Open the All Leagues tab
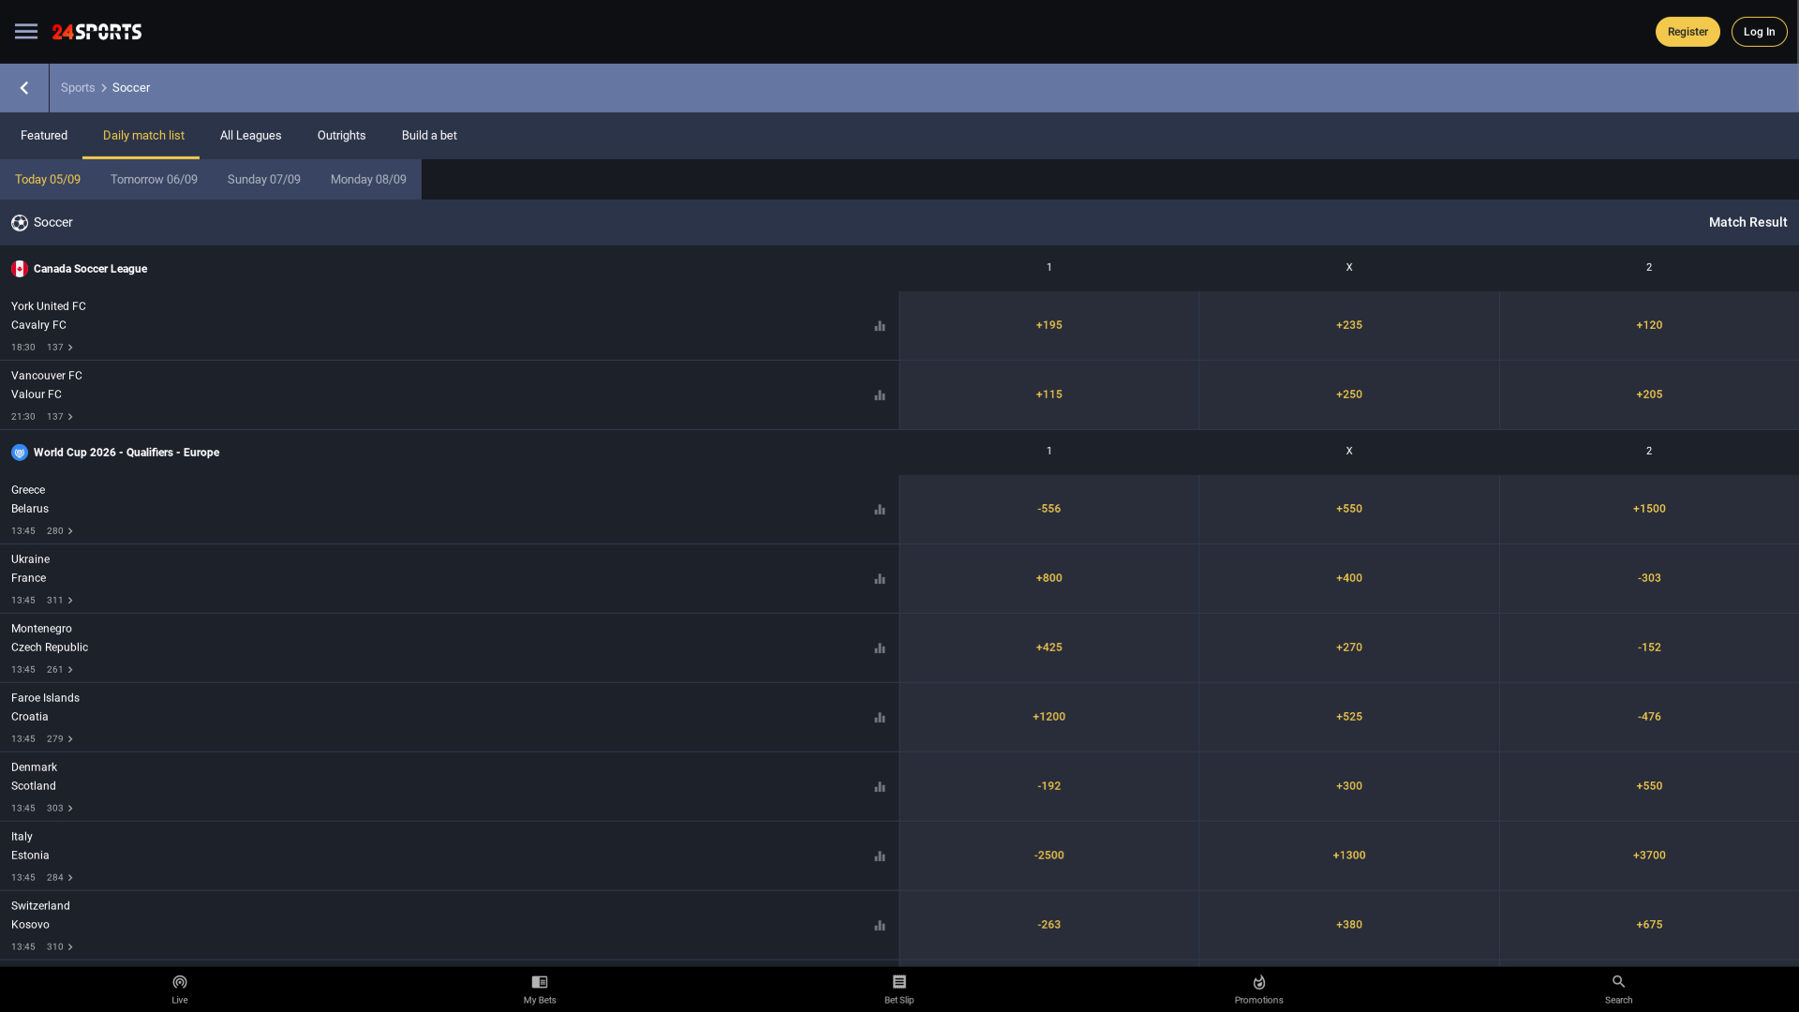The image size is (1799, 1012). pyautogui.click(x=250, y=135)
